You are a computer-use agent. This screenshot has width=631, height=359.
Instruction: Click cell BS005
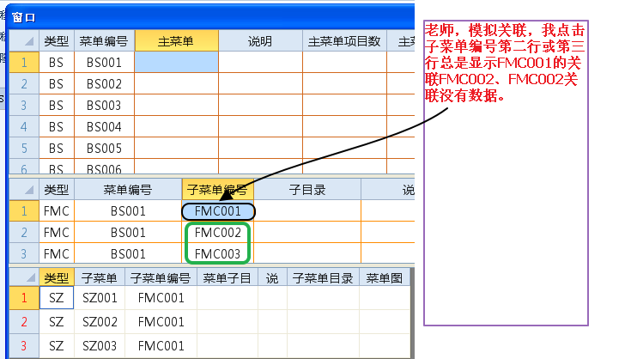pyautogui.click(x=104, y=148)
